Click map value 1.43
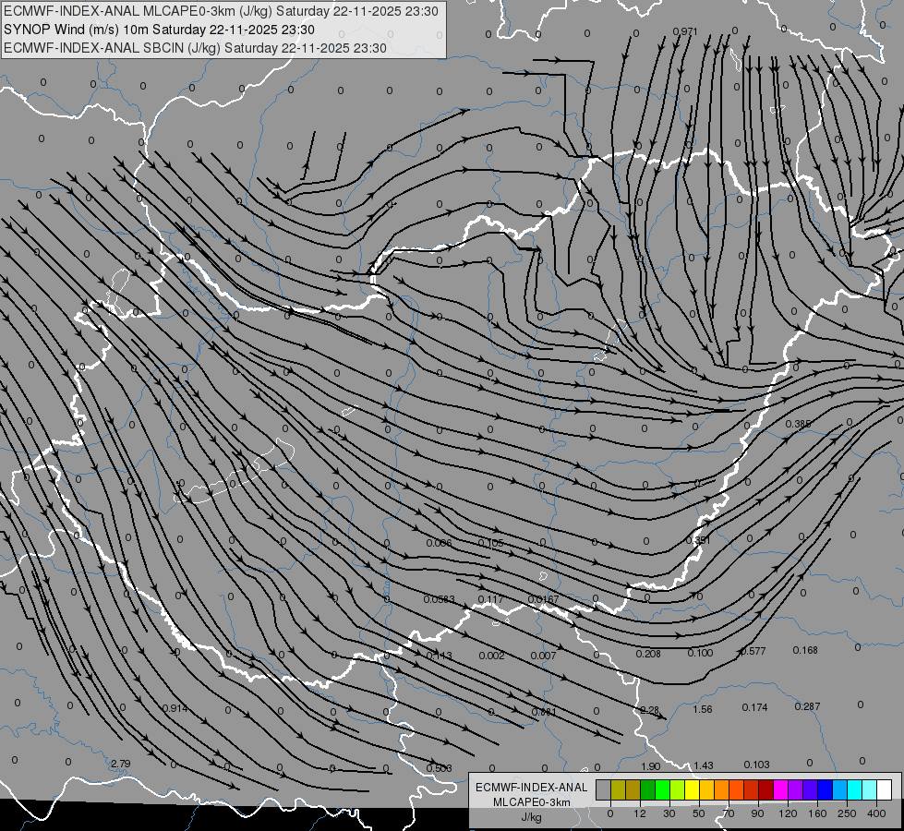 tap(704, 765)
